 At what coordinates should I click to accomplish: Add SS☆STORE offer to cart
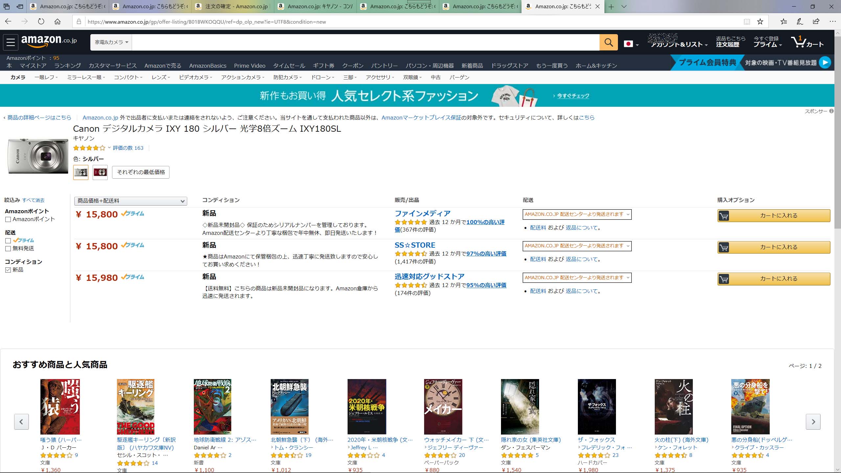(x=774, y=247)
